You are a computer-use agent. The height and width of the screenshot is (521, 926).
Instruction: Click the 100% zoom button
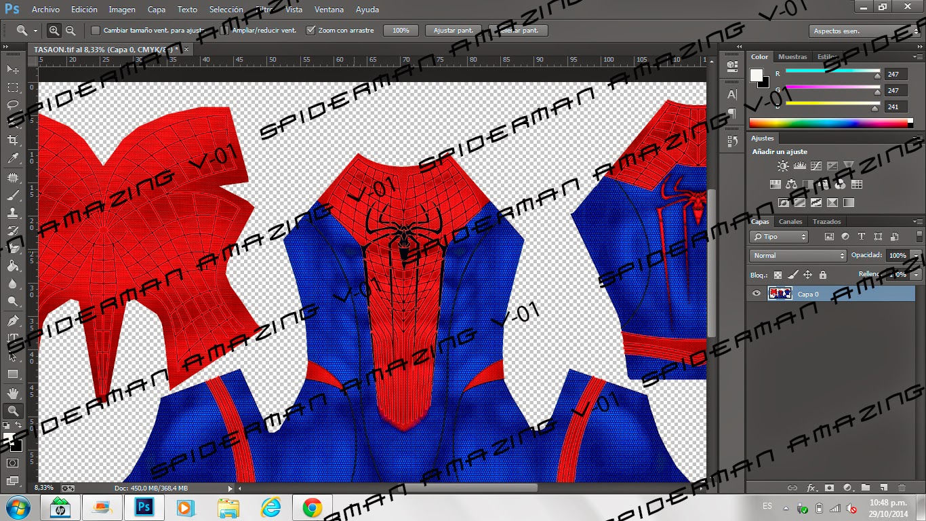point(401,31)
